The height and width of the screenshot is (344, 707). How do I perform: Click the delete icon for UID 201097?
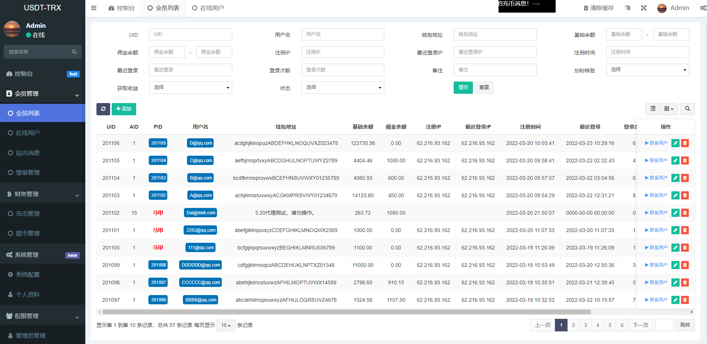coord(685,300)
